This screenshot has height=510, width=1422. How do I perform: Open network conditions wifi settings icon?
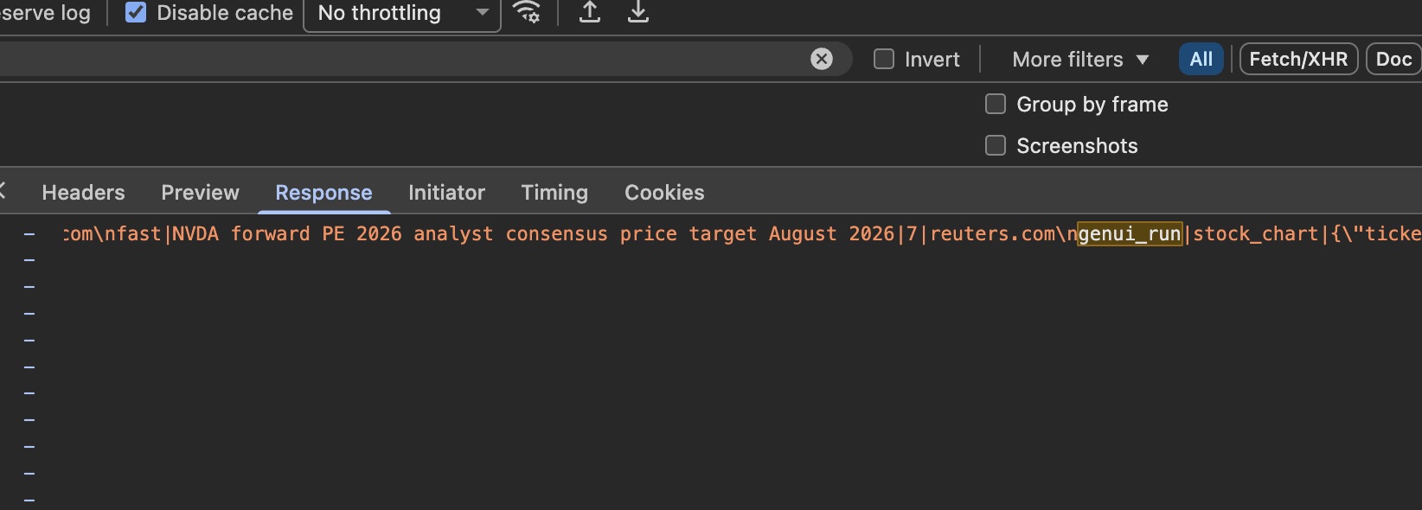pos(527,12)
